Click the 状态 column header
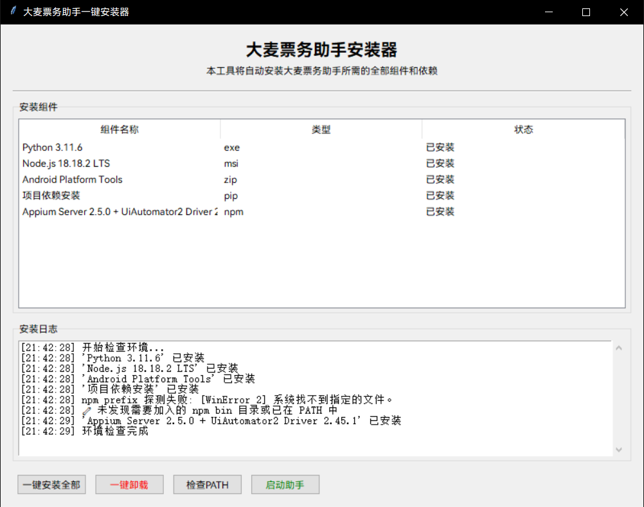The width and height of the screenshot is (644, 507). [x=523, y=129]
